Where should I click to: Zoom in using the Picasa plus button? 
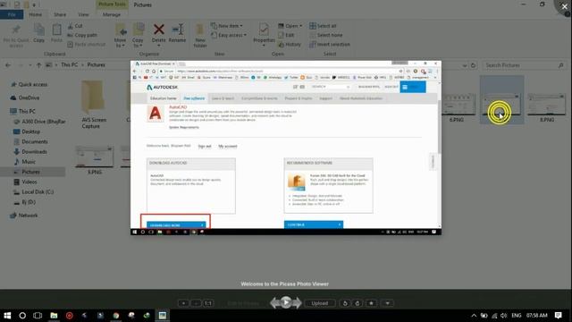point(183,303)
